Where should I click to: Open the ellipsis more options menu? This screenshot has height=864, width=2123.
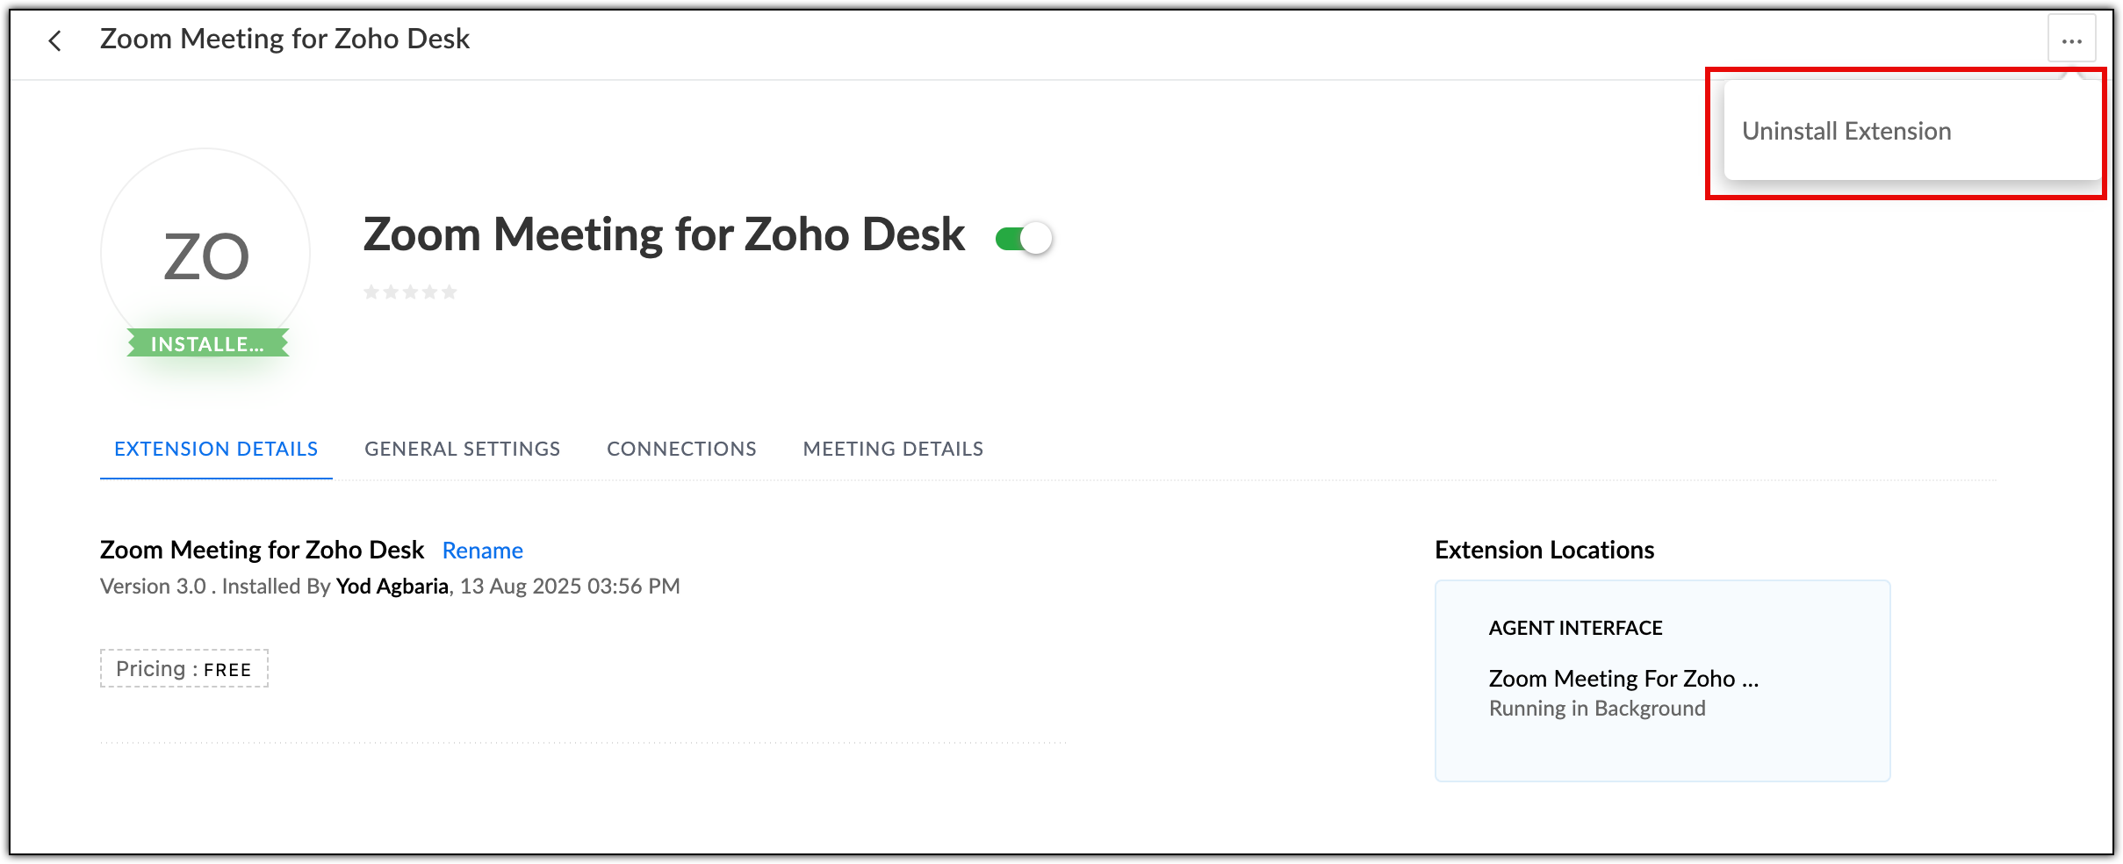[2071, 40]
